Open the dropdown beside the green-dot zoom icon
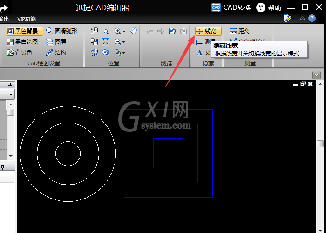Viewport: 326px width, 233px height. coord(124,53)
